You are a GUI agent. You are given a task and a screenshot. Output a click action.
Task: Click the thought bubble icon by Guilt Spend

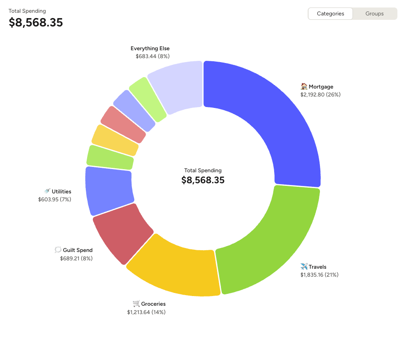tap(58, 250)
